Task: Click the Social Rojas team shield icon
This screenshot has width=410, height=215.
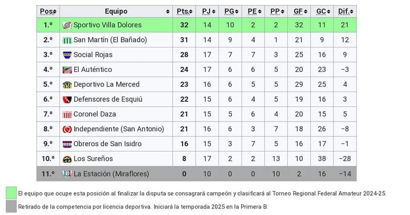Action: click(x=67, y=55)
